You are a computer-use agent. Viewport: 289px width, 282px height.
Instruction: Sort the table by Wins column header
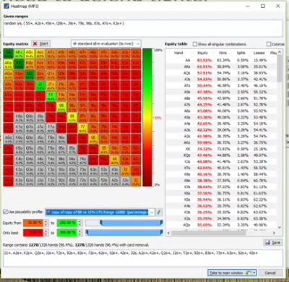(223, 53)
